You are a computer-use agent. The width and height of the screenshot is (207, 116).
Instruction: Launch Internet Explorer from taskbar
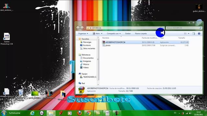pos(32,113)
